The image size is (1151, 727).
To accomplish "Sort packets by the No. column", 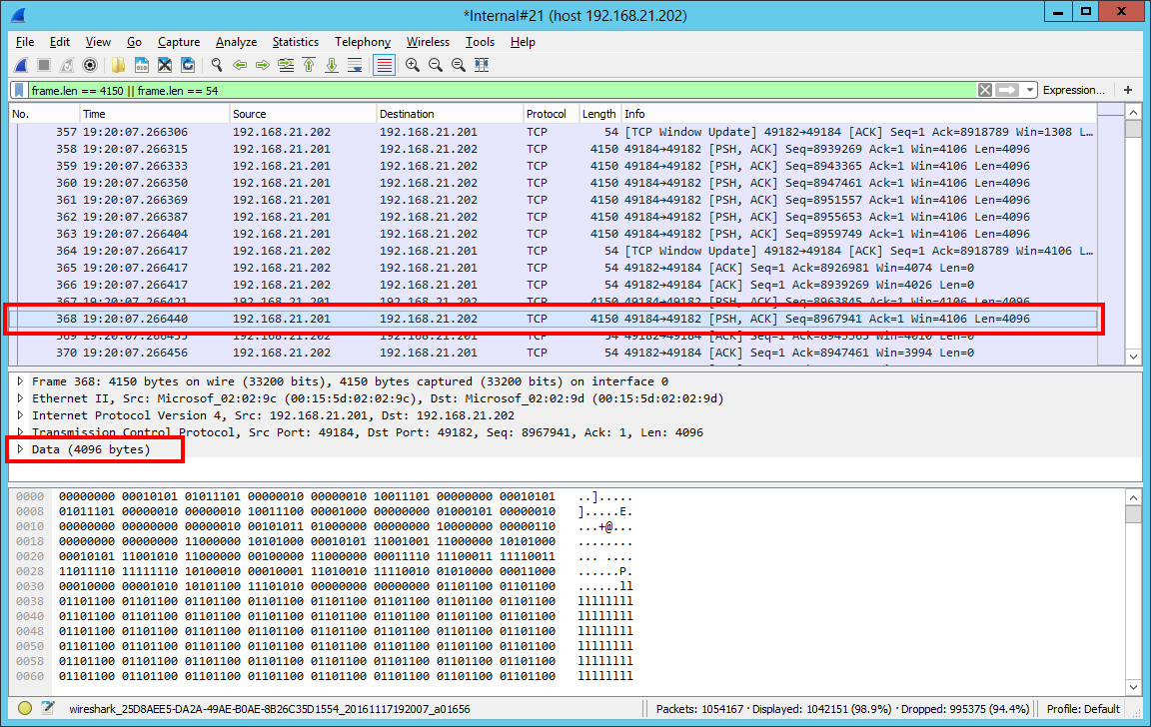I will [44, 114].
